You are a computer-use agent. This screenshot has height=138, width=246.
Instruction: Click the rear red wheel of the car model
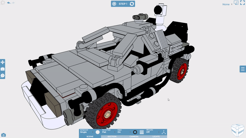pyautogui.click(x=182, y=71)
